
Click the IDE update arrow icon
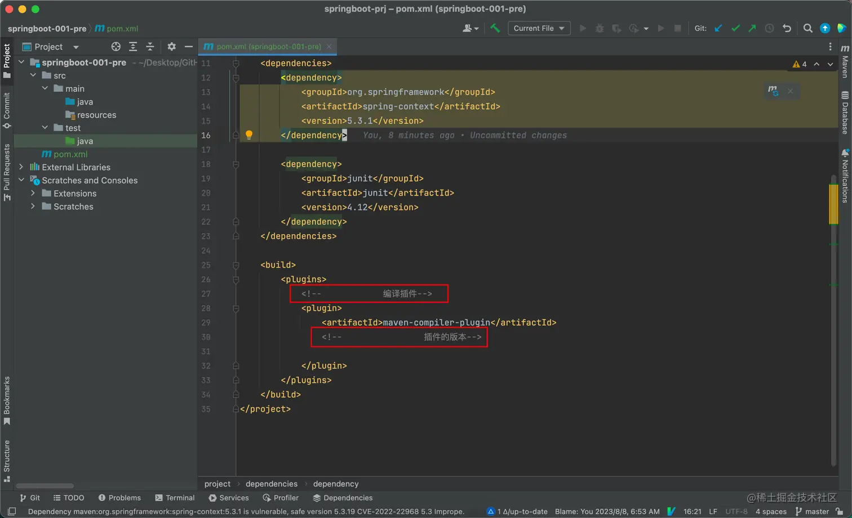coord(825,28)
